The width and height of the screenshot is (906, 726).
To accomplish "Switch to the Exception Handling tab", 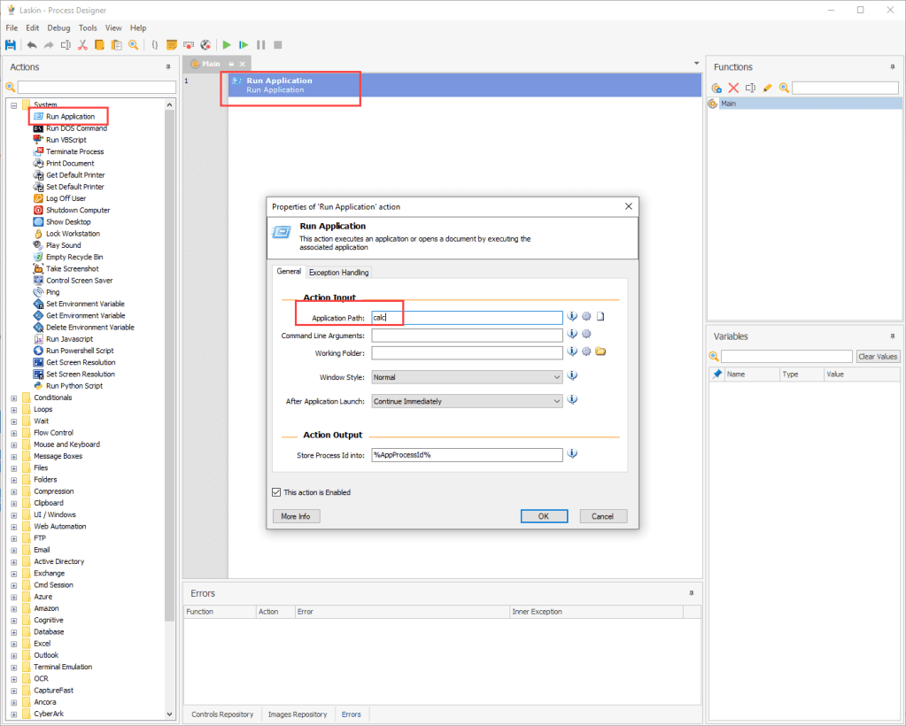I will (x=338, y=272).
